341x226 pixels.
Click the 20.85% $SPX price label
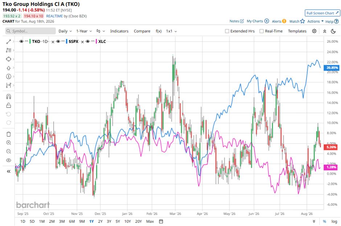point(332,68)
